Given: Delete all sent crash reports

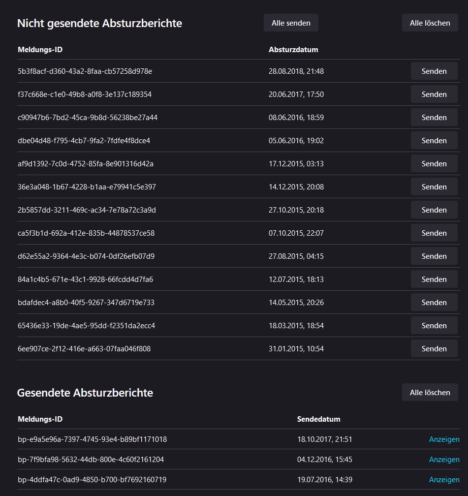Looking at the screenshot, I should pyautogui.click(x=430, y=393).
